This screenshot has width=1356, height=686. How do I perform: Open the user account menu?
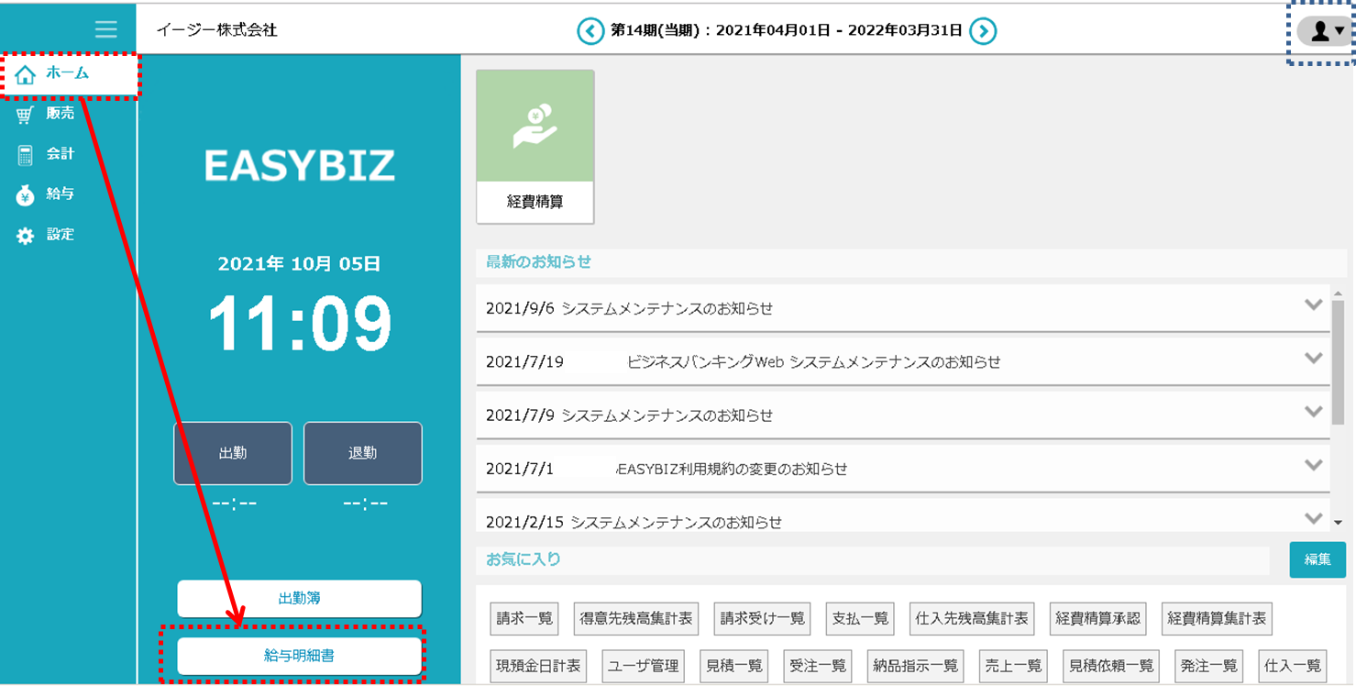pos(1325,31)
